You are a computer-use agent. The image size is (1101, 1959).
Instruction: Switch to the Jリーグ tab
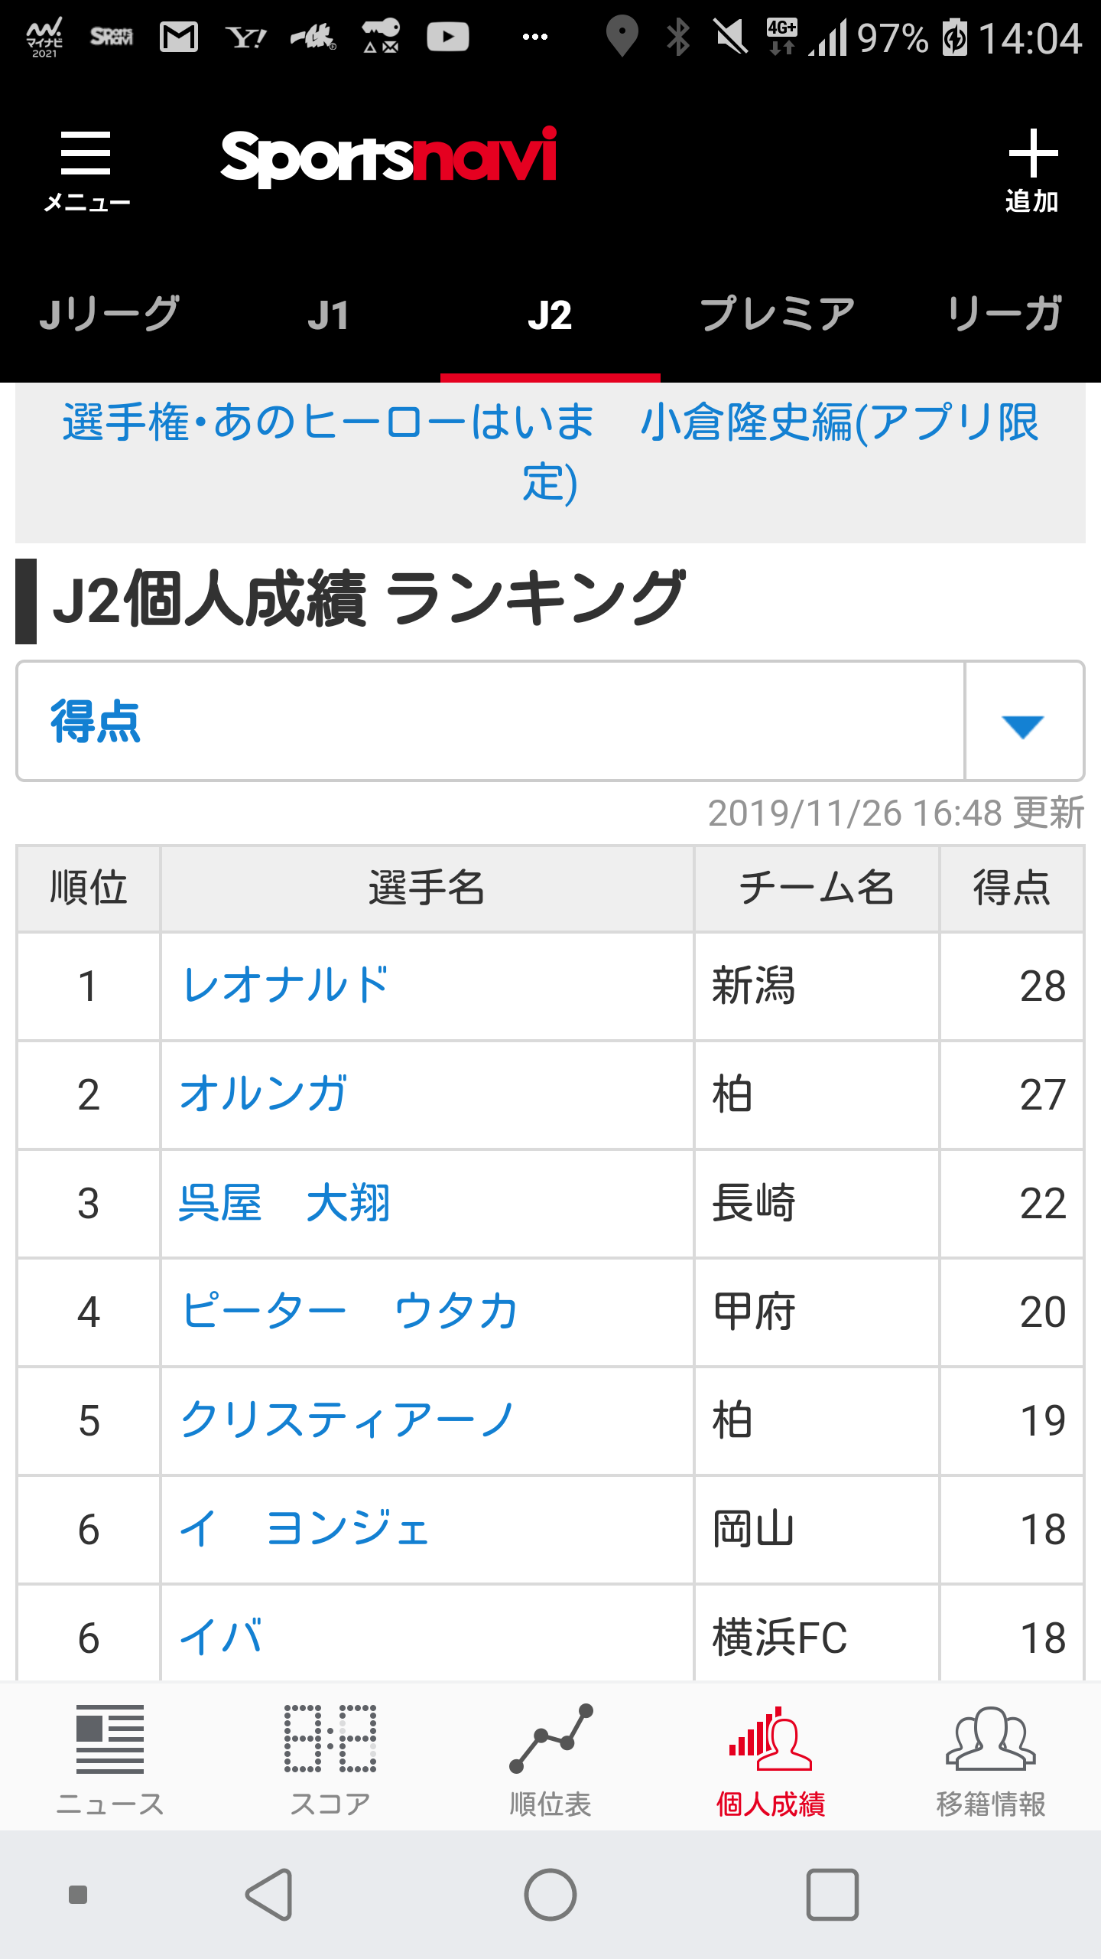pos(110,315)
